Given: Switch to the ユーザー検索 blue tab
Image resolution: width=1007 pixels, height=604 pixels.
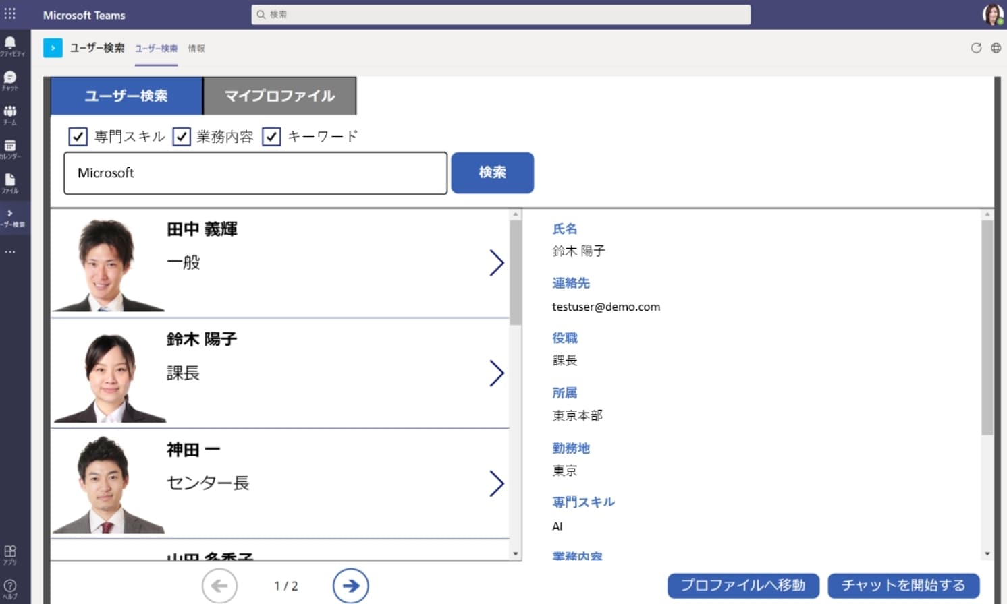Looking at the screenshot, I should pos(127,96).
